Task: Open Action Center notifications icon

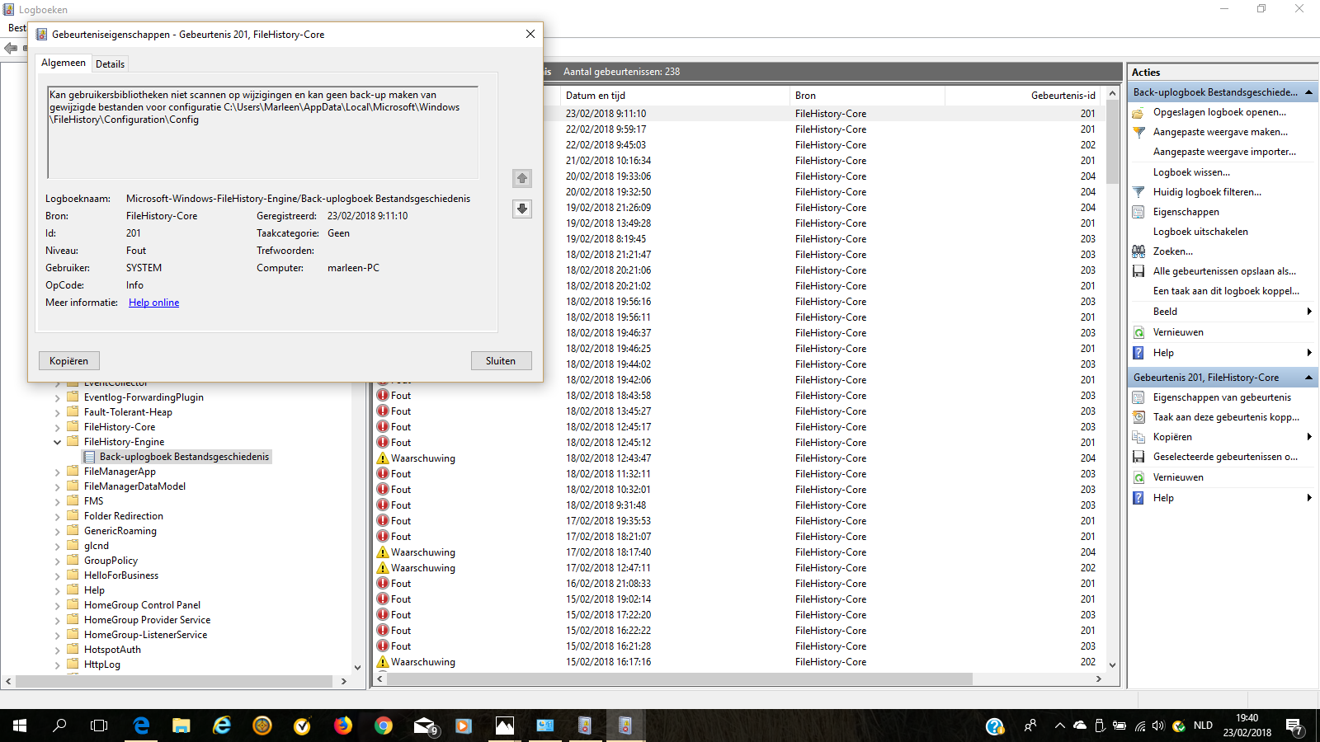Action: click(1294, 726)
